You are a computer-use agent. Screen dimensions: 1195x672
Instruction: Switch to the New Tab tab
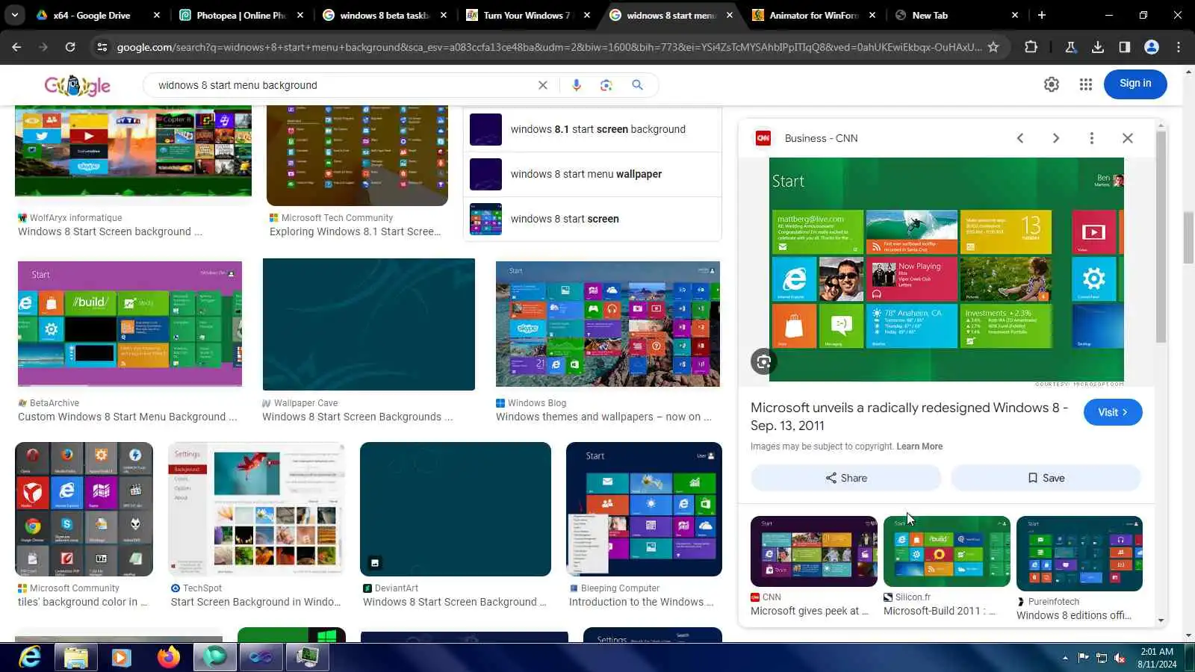point(956,15)
